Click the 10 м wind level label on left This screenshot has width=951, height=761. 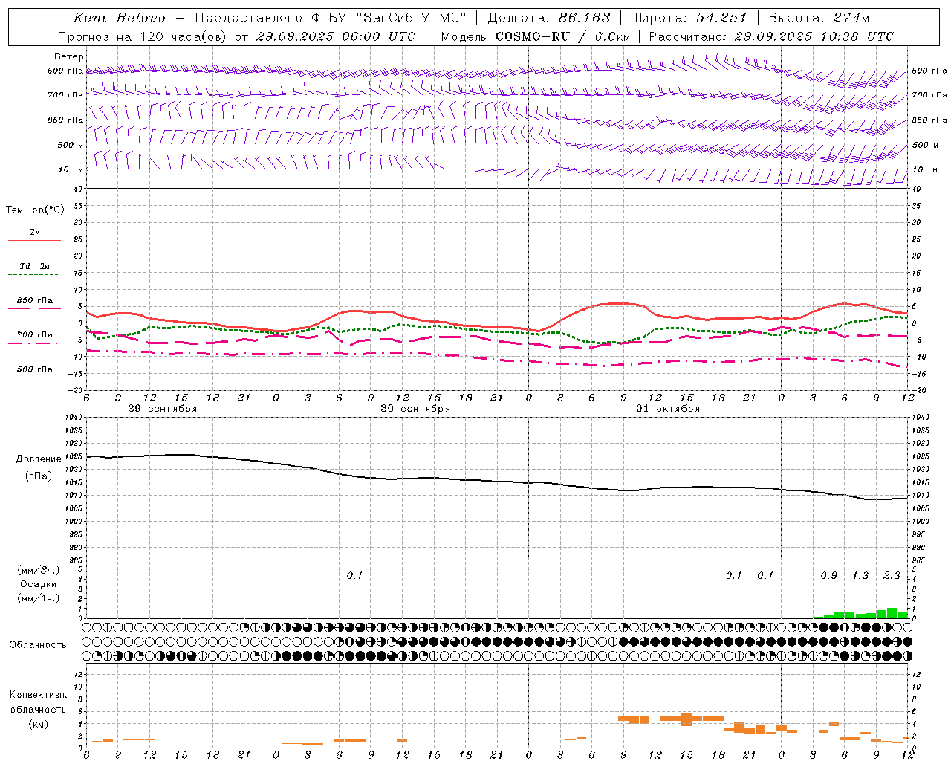click(x=71, y=170)
